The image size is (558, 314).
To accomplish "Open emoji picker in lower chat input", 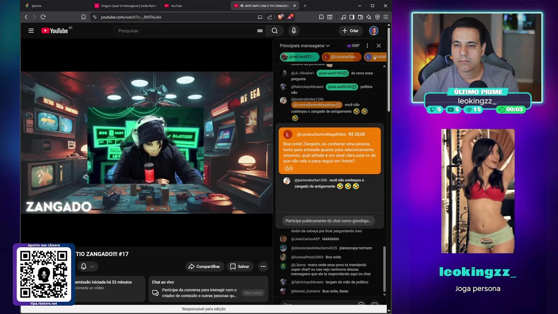I will pyautogui.click(x=361, y=304).
